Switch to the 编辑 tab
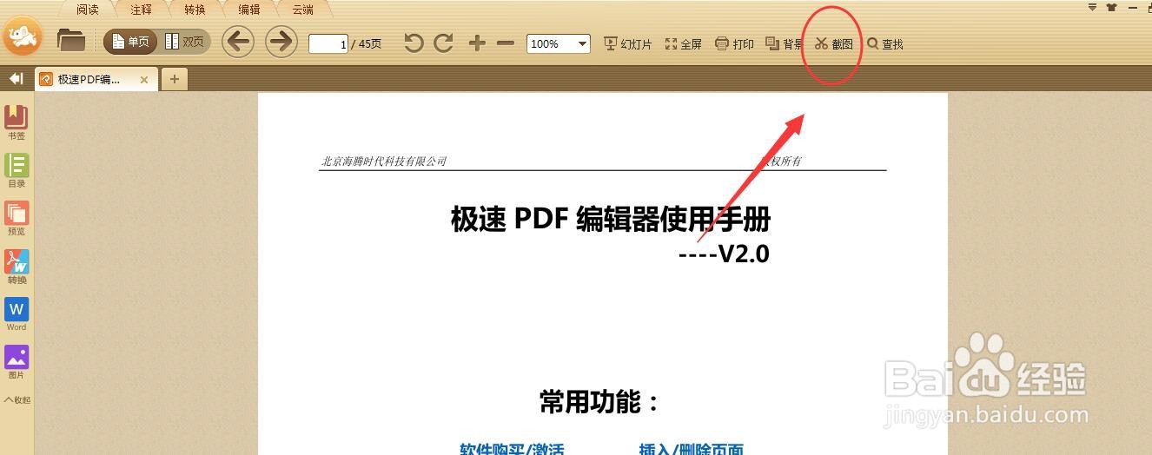This screenshot has width=1152, height=455. 249,10
